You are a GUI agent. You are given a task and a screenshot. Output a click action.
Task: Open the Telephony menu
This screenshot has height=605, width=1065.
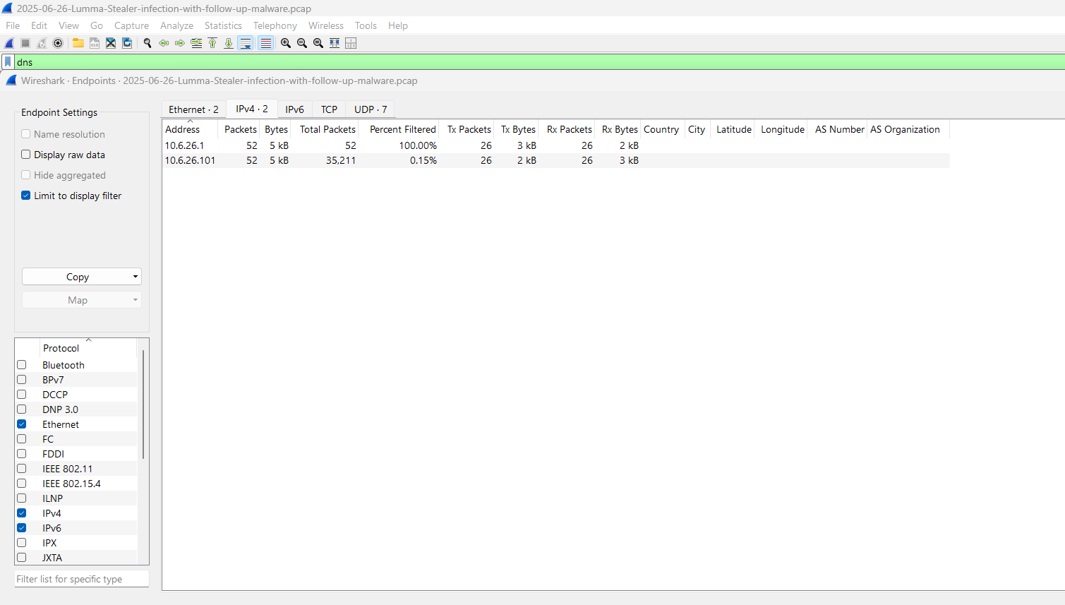click(275, 25)
